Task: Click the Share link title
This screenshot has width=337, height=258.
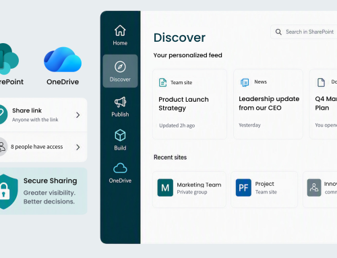Action: (27, 110)
